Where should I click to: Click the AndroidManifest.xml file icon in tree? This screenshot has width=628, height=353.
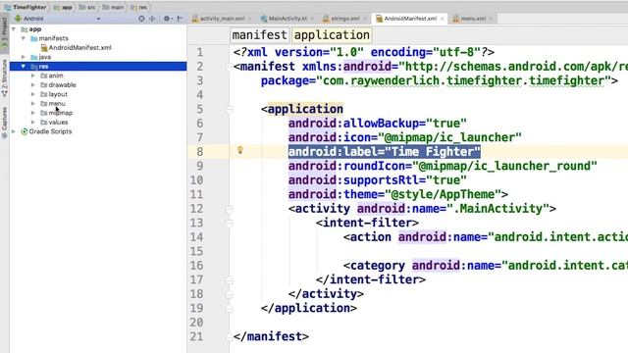(x=44, y=48)
